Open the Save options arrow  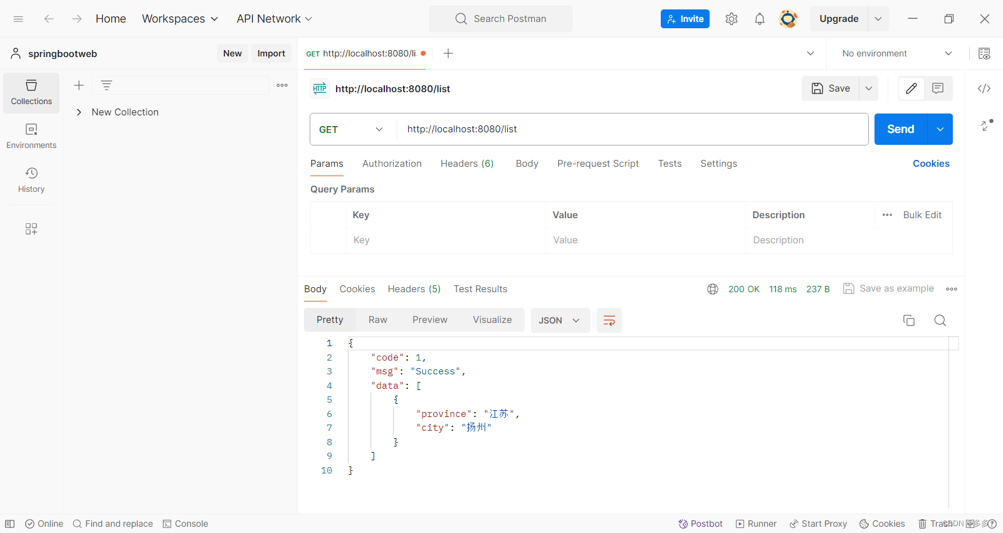(x=869, y=88)
